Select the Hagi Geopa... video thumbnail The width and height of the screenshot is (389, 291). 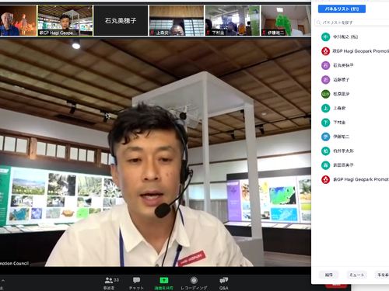click(x=65, y=20)
